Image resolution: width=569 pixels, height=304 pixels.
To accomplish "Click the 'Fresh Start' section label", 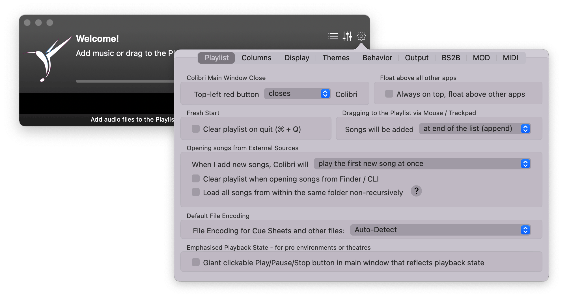I will 203,113.
